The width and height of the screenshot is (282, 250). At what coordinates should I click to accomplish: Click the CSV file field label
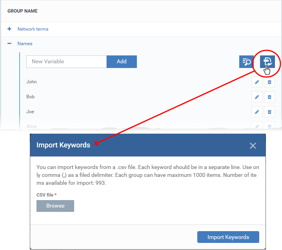[45, 195]
